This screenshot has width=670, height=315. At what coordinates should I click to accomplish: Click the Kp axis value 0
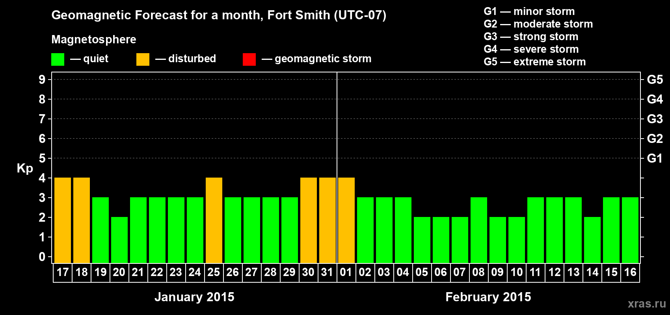pyautogui.click(x=42, y=257)
